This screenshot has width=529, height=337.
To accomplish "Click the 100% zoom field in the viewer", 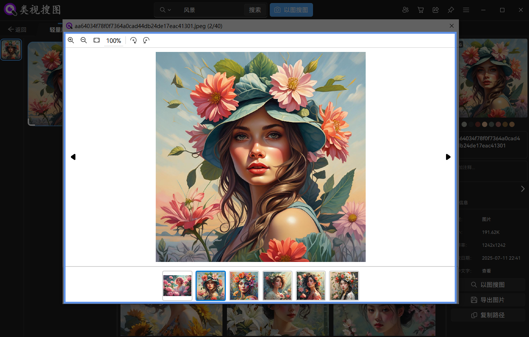I will point(114,41).
